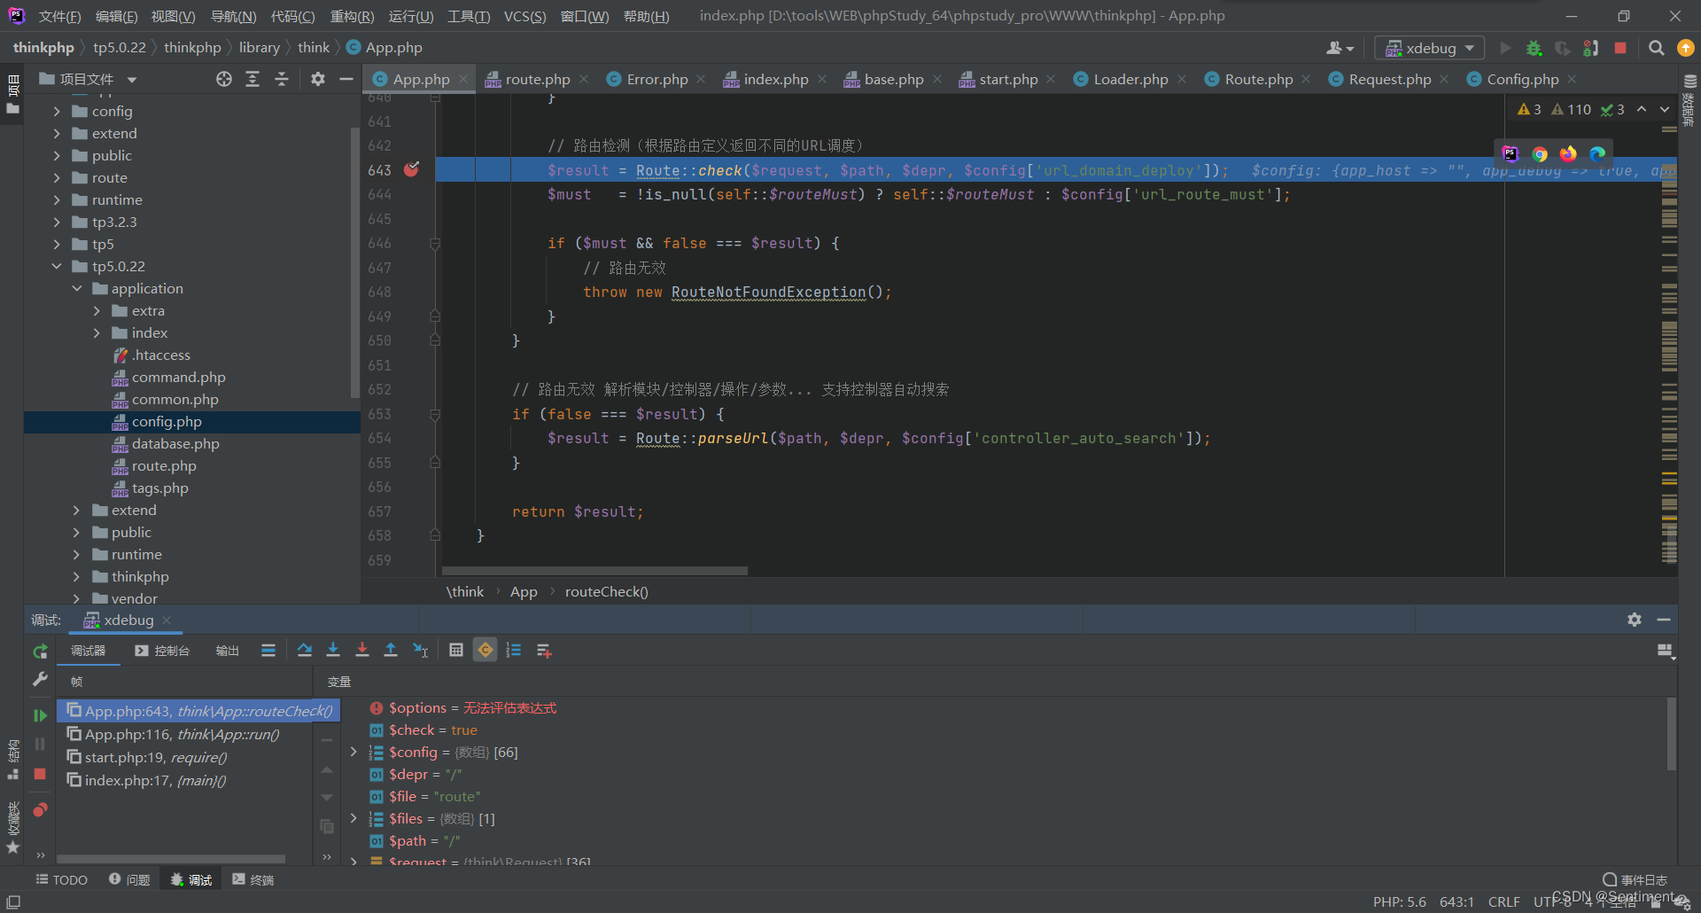Switch to the Loader.php editor tab

(1130, 79)
